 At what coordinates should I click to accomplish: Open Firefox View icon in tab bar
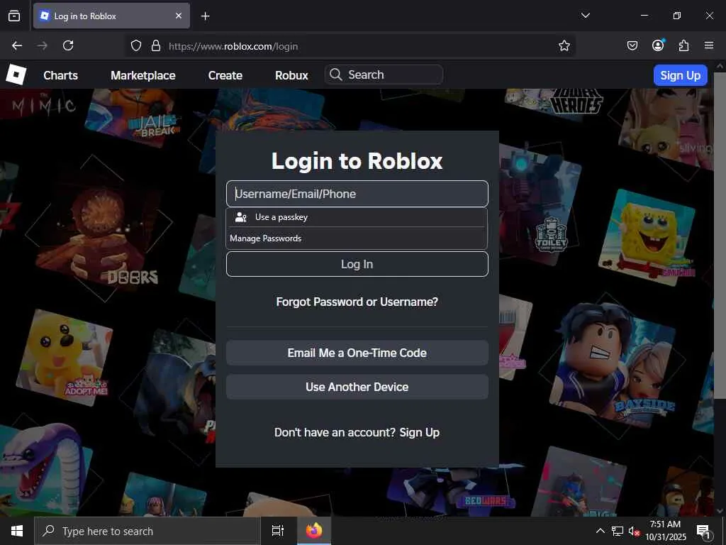[14, 16]
